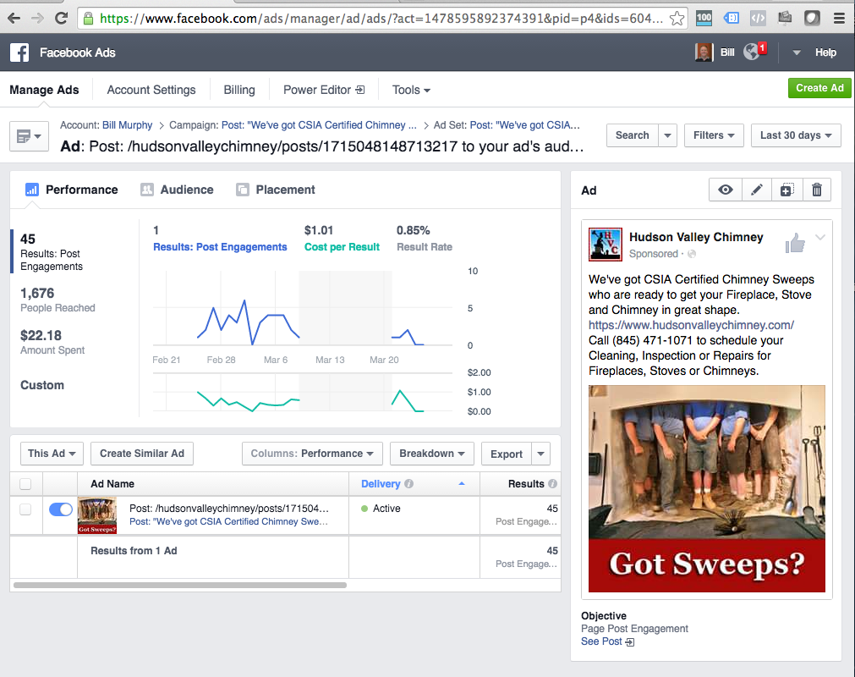
Task: Open the hudsonvalleychimney.com link in the ad
Action: [x=691, y=325]
